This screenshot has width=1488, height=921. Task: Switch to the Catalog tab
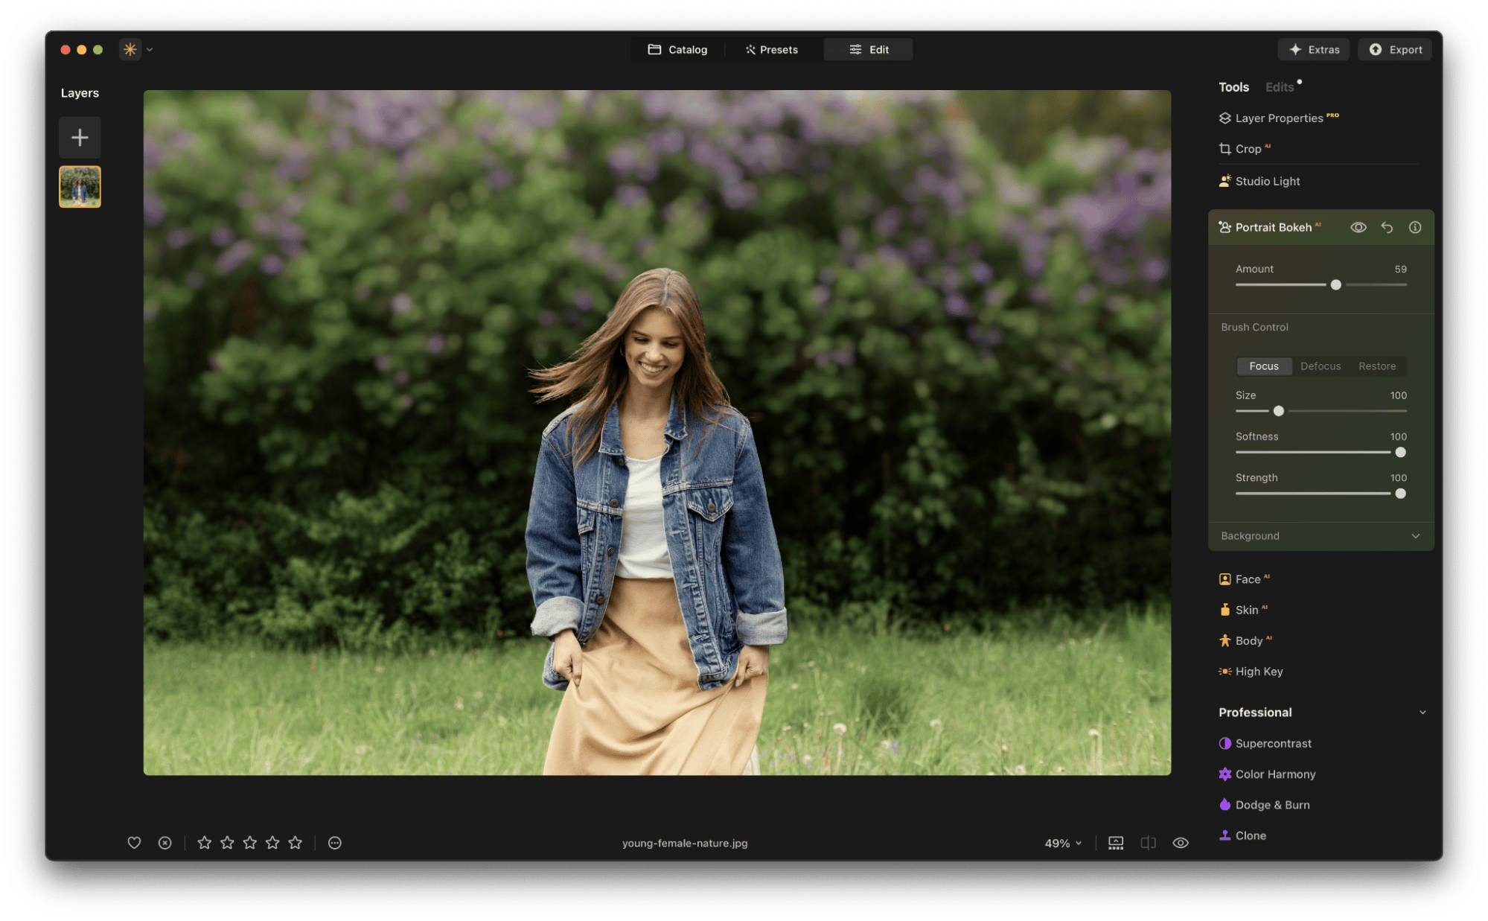pyautogui.click(x=678, y=49)
